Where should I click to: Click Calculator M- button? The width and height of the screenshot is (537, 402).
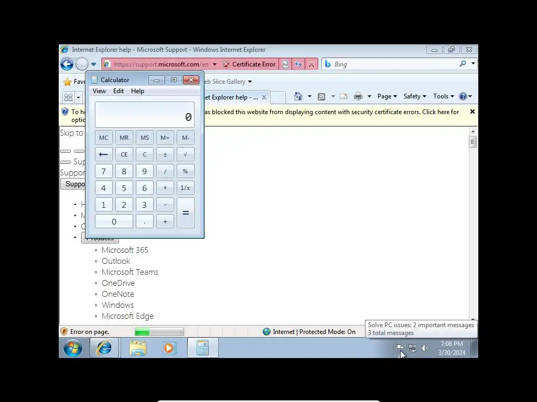coord(186,138)
